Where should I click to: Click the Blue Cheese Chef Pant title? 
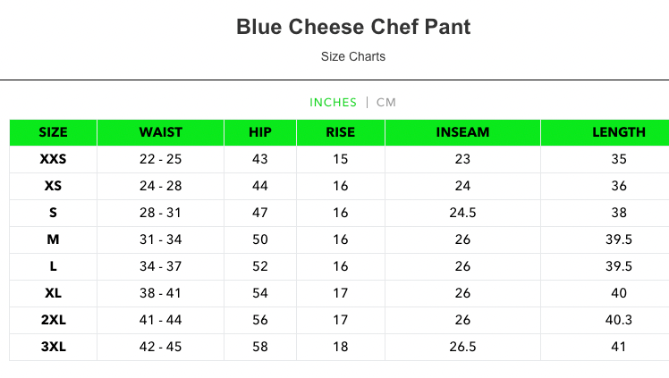(x=353, y=27)
